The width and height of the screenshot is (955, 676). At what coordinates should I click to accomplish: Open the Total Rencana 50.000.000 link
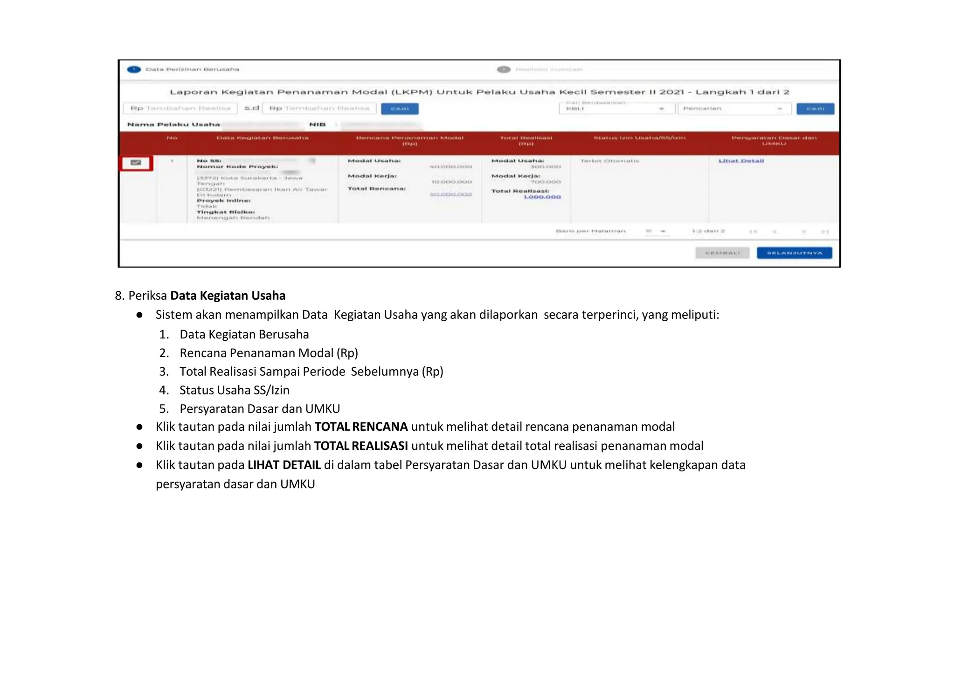pyautogui.click(x=451, y=194)
